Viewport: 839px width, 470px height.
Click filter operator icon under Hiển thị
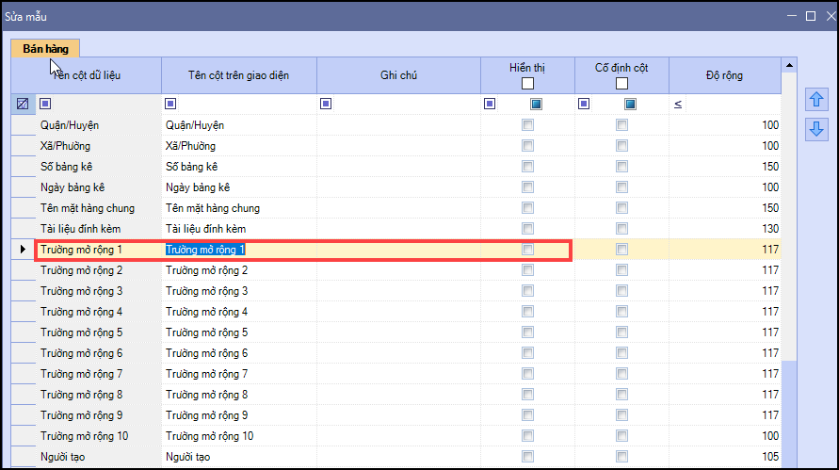point(491,104)
